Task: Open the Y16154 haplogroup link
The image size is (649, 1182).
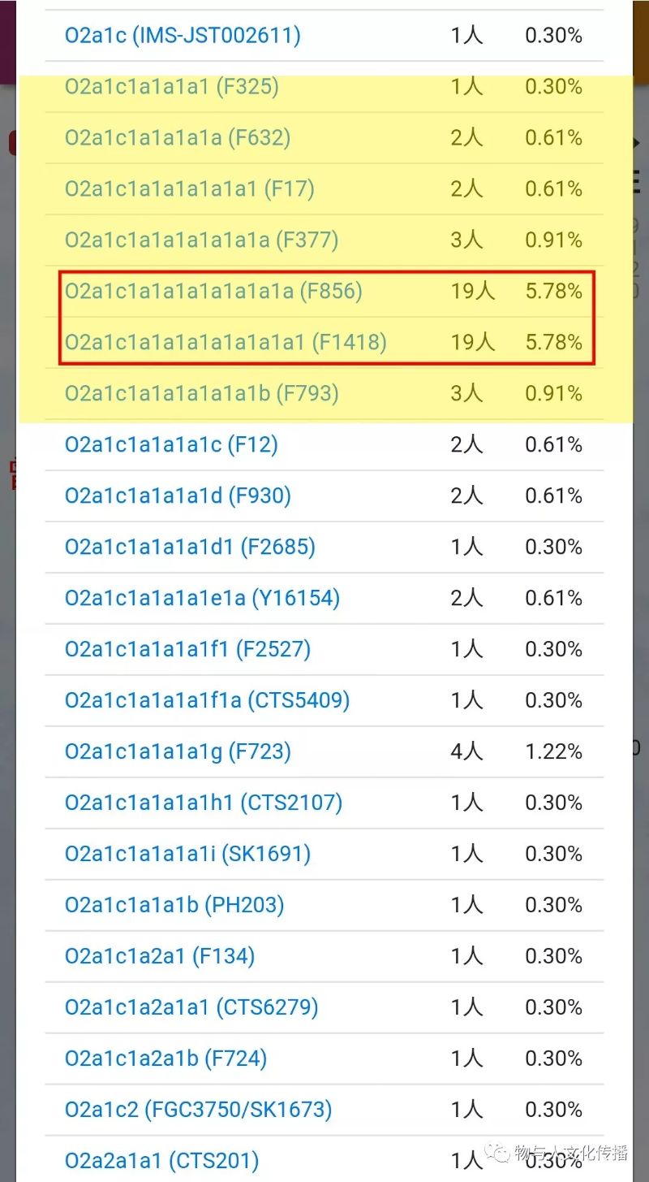Action: point(203,599)
